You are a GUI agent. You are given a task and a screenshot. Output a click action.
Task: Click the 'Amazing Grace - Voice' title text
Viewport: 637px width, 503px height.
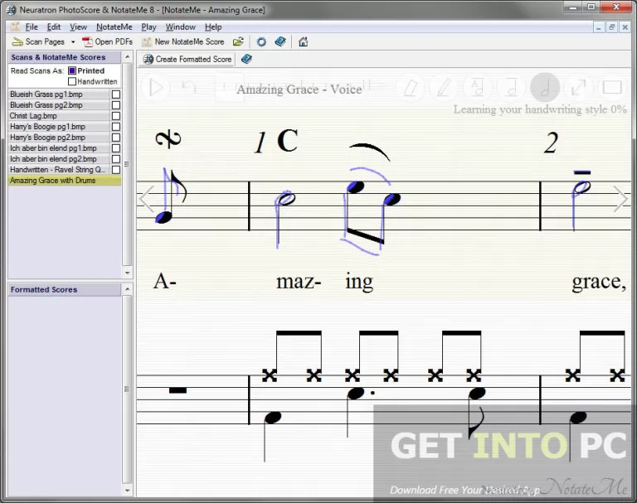[299, 89]
